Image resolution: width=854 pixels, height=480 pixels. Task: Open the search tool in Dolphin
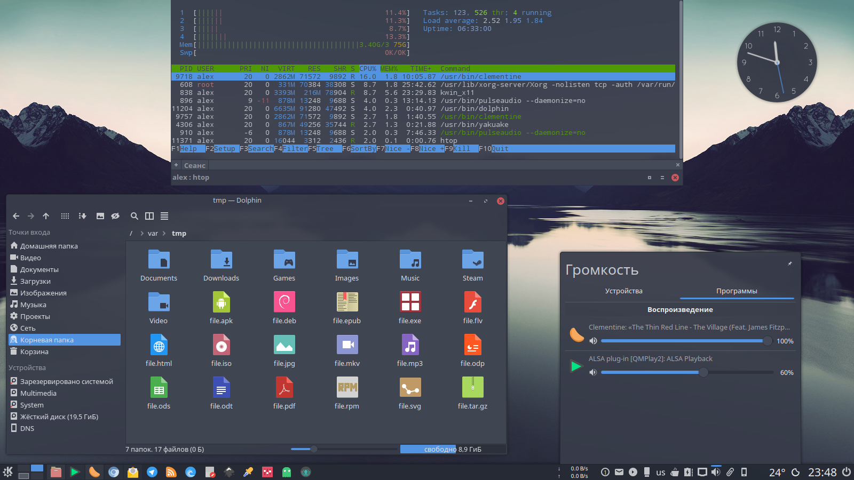[135, 216]
